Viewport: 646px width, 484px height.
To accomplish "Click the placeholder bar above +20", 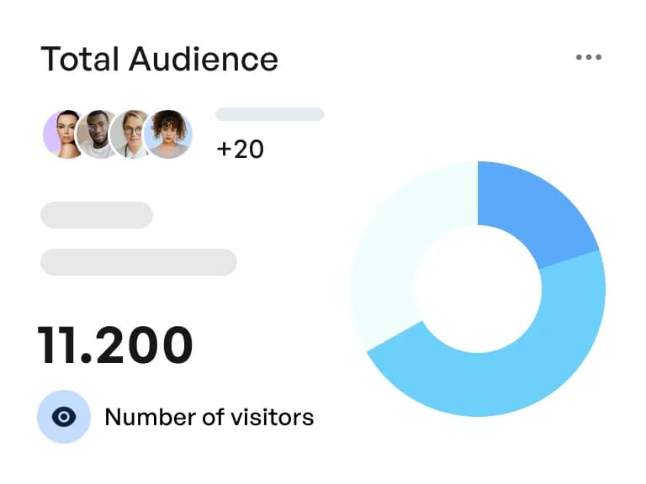I will pyautogui.click(x=270, y=114).
